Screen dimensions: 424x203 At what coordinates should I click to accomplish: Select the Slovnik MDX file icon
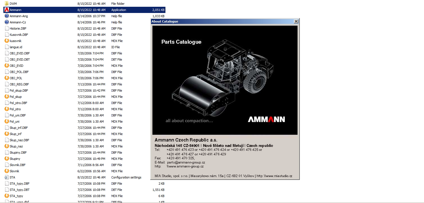[x=6, y=171]
